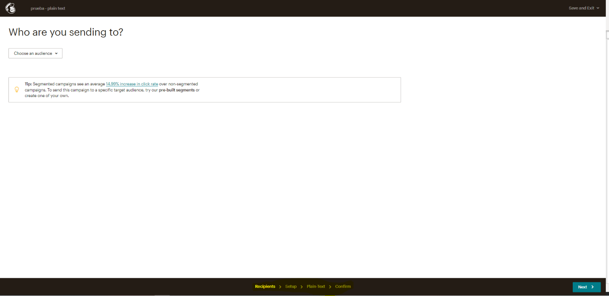The width and height of the screenshot is (609, 296).
Task: Open the 14.99% increase in click rate link
Action: click(x=132, y=84)
